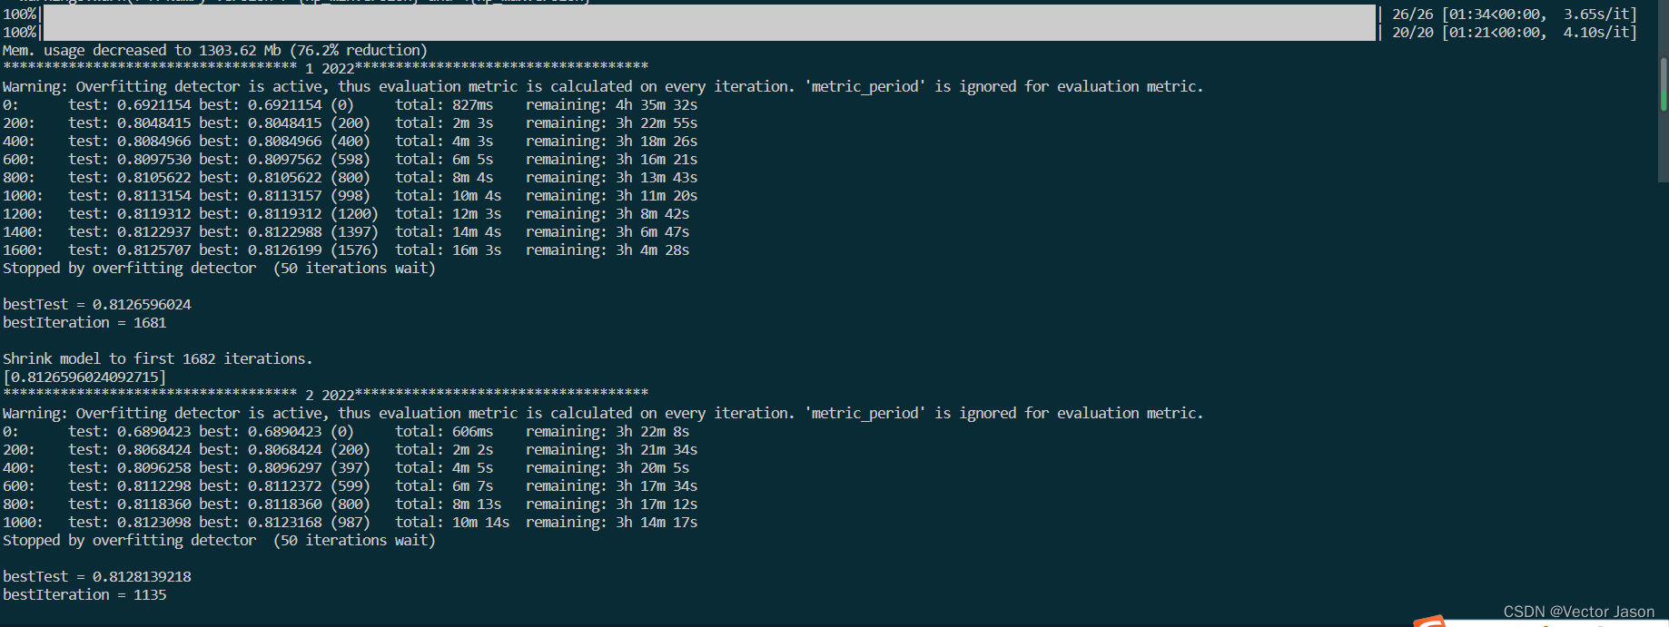
Task: Click 'bestTest = 0.8126596024' line
Action: (x=97, y=304)
